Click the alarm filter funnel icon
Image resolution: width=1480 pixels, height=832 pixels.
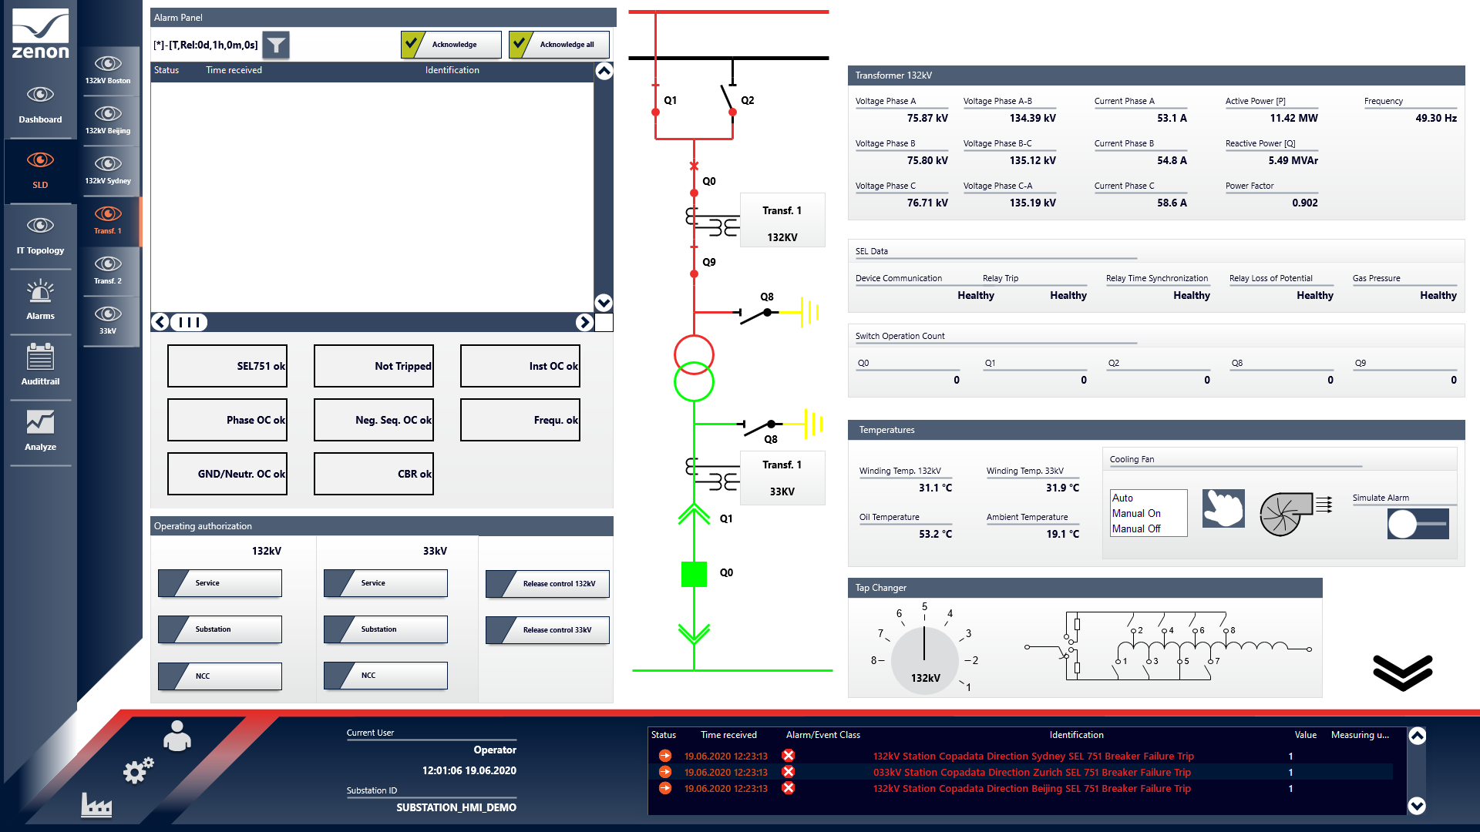276,45
